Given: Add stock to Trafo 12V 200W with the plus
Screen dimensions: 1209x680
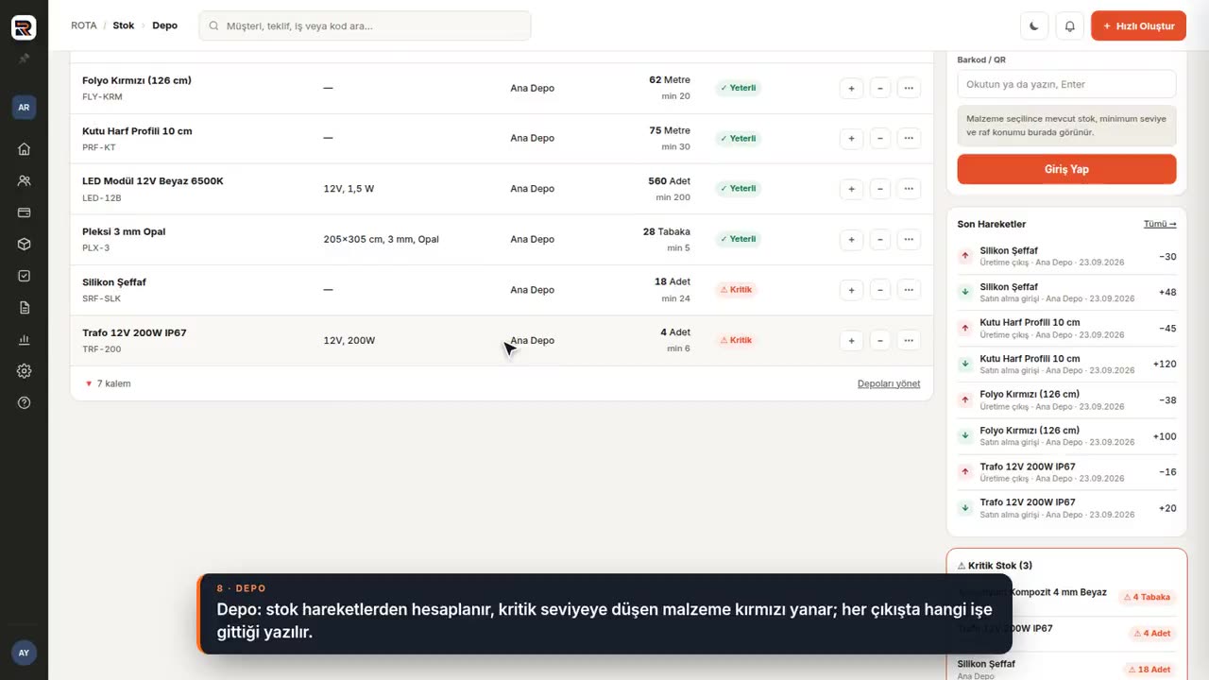Looking at the screenshot, I should 851,340.
